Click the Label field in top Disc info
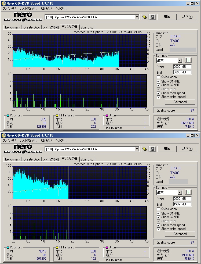201x264 pixels. coord(183,50)
